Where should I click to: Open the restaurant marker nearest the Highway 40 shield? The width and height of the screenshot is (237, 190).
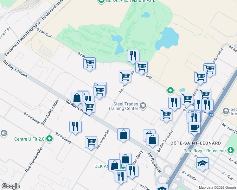[x=207, y=105]
